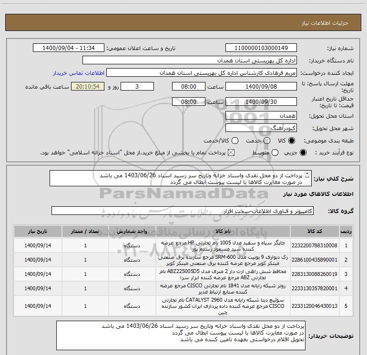Click the ردیف column header

point(346,232)
